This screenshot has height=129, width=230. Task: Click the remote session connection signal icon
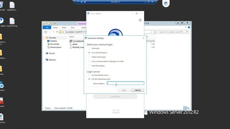click(x=85, y=2)
